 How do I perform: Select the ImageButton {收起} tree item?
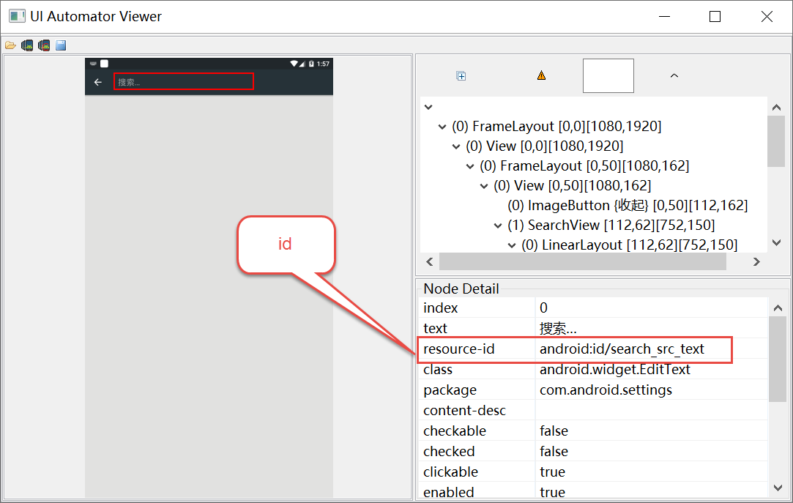[x=627, y=206]
